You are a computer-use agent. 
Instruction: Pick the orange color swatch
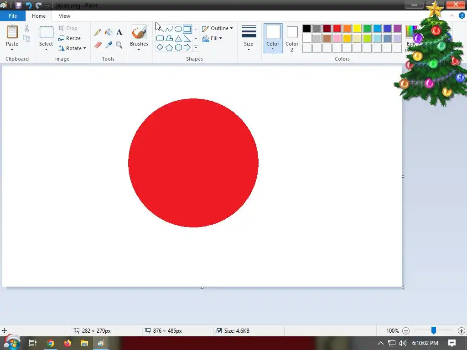tap(347, 28)
